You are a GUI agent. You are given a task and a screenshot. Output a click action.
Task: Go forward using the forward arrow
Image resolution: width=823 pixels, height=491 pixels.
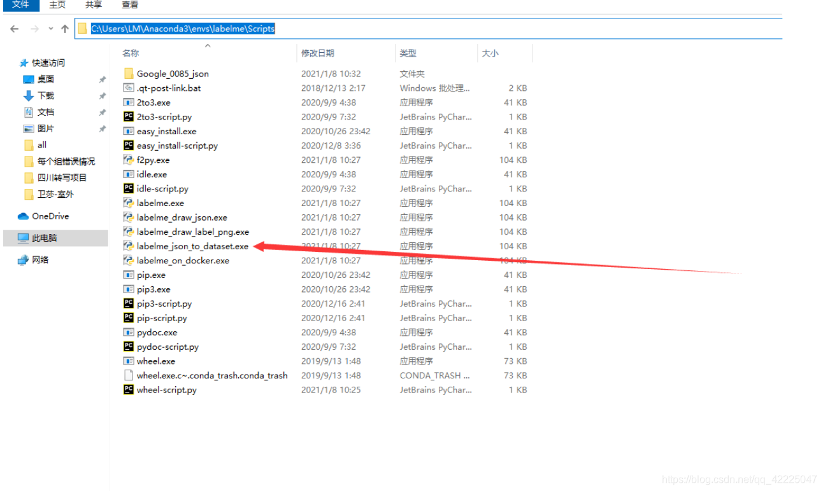(x=34, y=29)
